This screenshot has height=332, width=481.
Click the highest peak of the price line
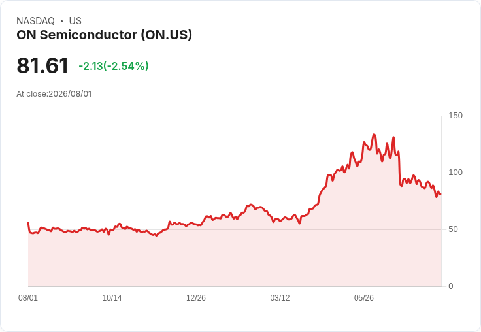coord(374,135)
